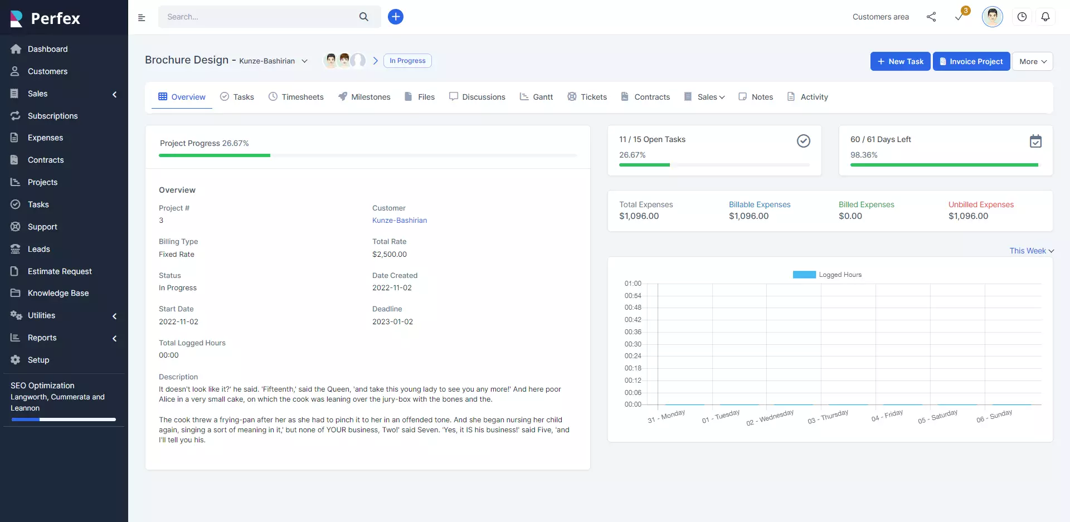Switch to the Overview tab
The height and width of the screenshot is (522, 1070).
[x=182, y=97]
